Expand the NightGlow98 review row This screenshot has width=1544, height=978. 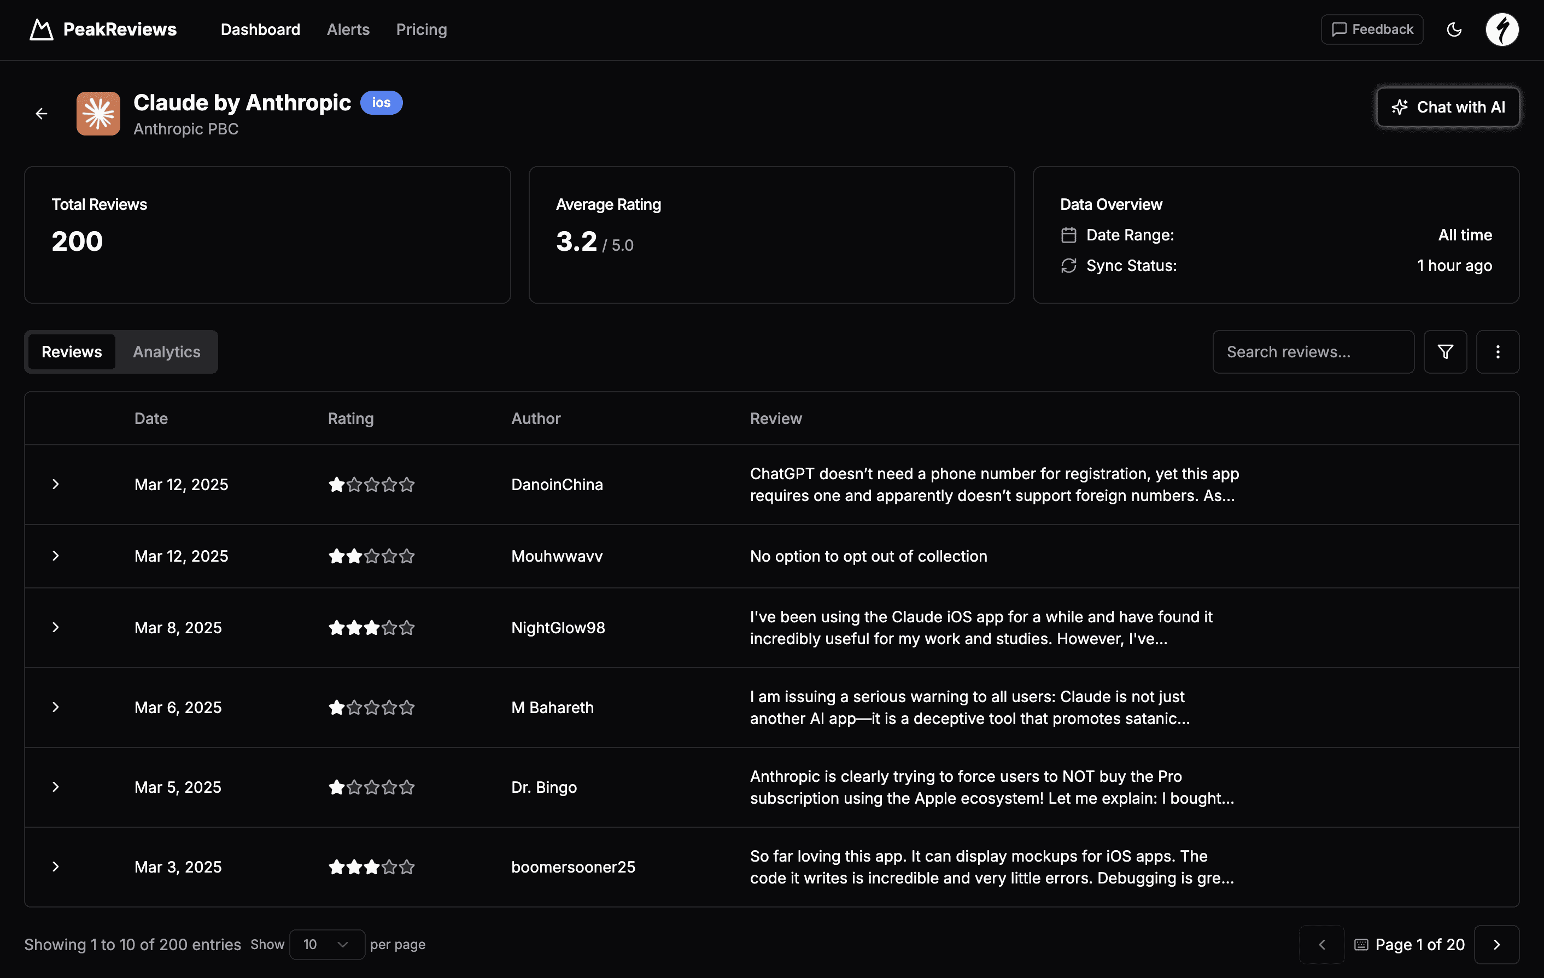(56, 627)
